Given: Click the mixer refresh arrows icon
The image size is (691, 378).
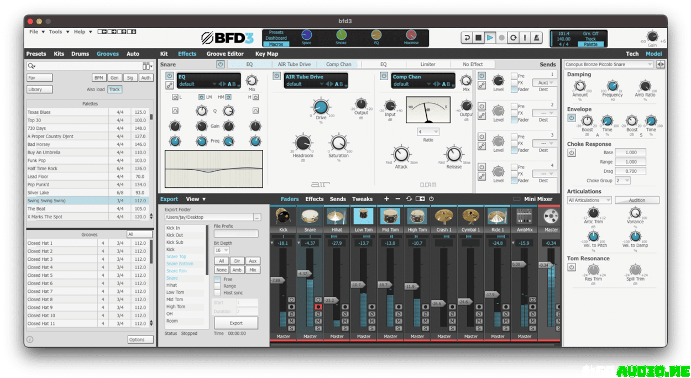Looking at the screenshot, I should 409,199.
